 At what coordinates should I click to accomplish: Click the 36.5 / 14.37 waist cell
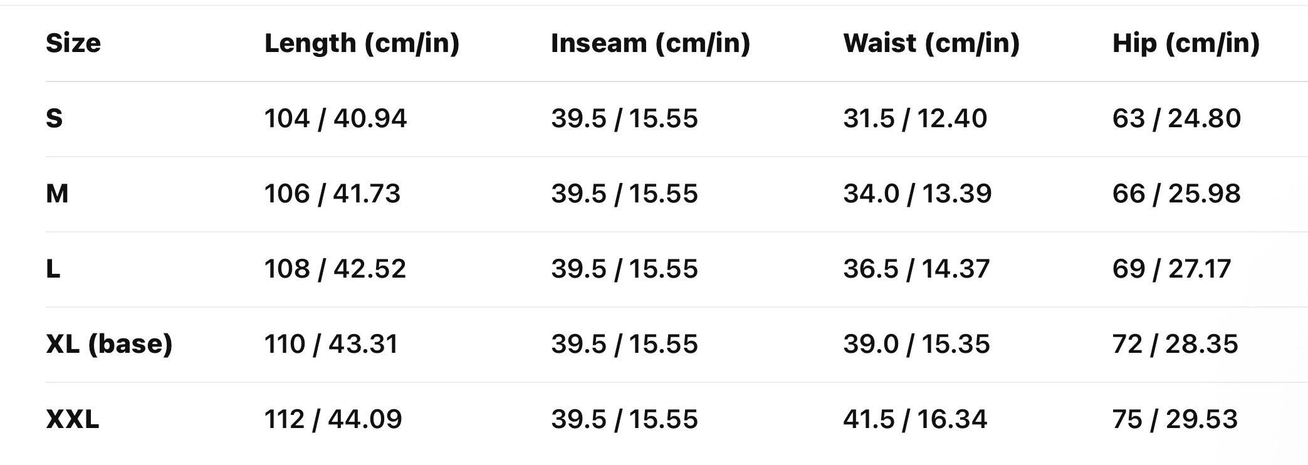click(916, 269)
